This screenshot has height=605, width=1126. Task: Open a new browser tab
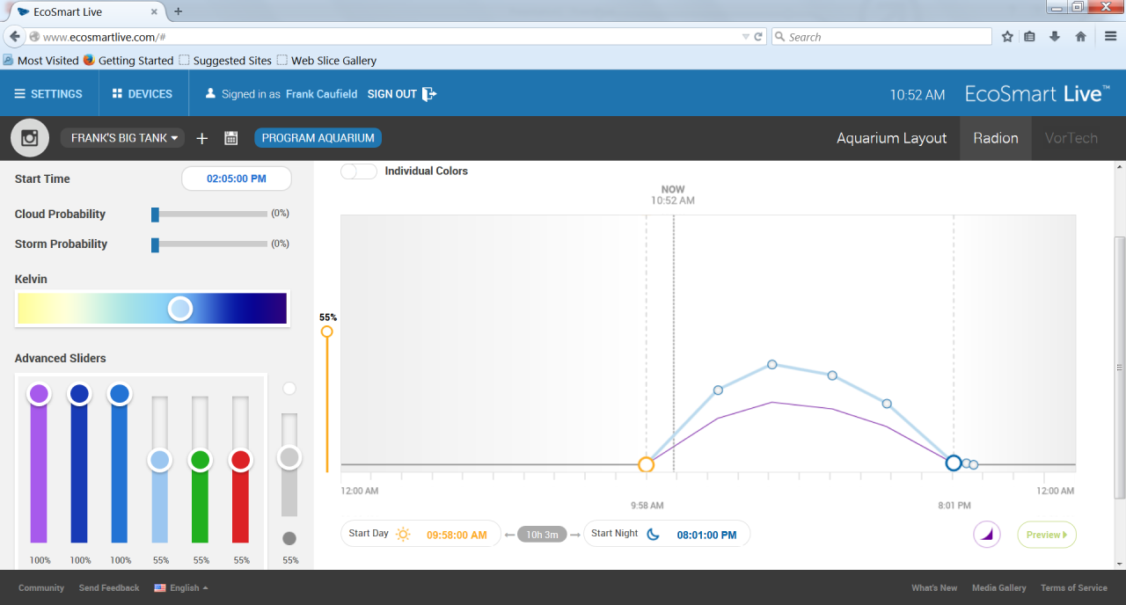click(x=179, y=11)
